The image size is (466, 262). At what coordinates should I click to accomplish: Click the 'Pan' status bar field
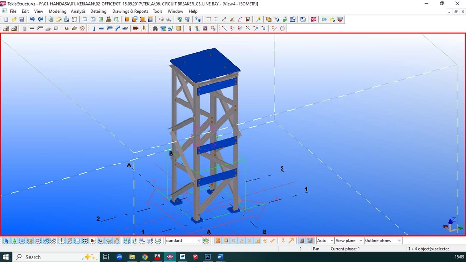[316, 249]
